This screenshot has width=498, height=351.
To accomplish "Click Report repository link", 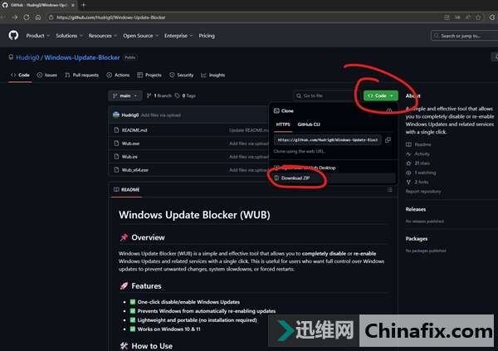I will (423, 191).
